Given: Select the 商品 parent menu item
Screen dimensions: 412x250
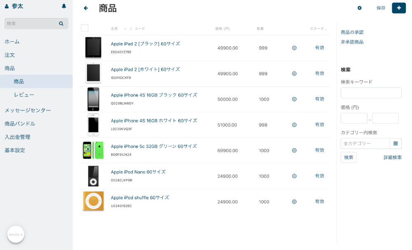Looking at the screenshot, I should coord(10,68).
